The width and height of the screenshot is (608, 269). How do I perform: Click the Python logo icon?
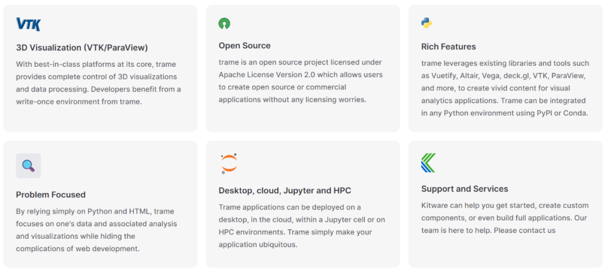pyautogui.click(x=427, y=23)
